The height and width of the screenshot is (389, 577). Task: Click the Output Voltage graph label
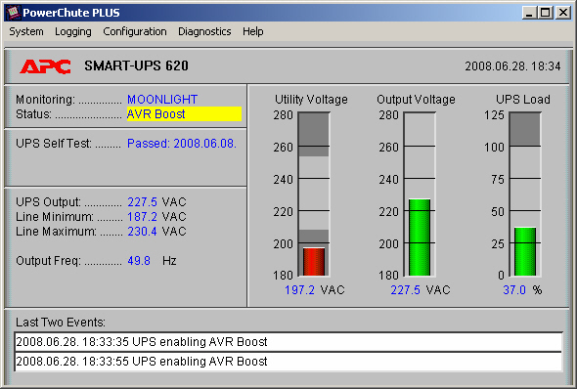(x=416, y=100)
